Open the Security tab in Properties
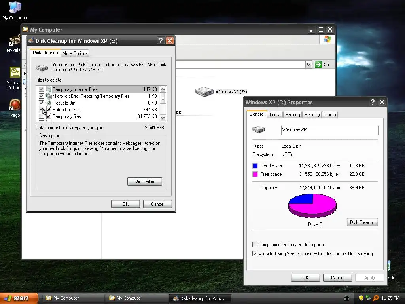This screenshot has width=405, height=304. pyautogui.click(x=312, y=114)
